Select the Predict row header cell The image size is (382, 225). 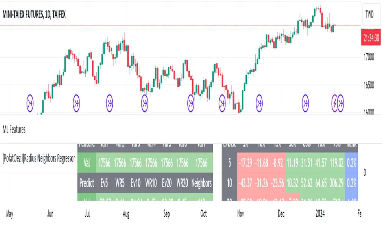86,182
